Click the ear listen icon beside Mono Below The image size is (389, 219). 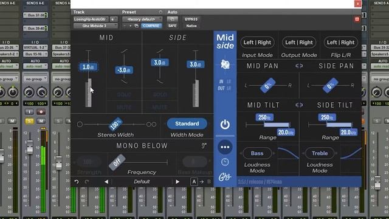204,145
